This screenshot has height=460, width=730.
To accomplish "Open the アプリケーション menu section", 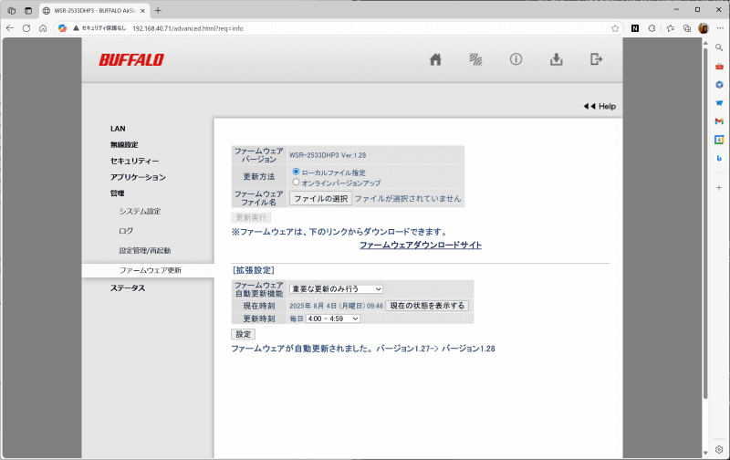I will point(138,177).
